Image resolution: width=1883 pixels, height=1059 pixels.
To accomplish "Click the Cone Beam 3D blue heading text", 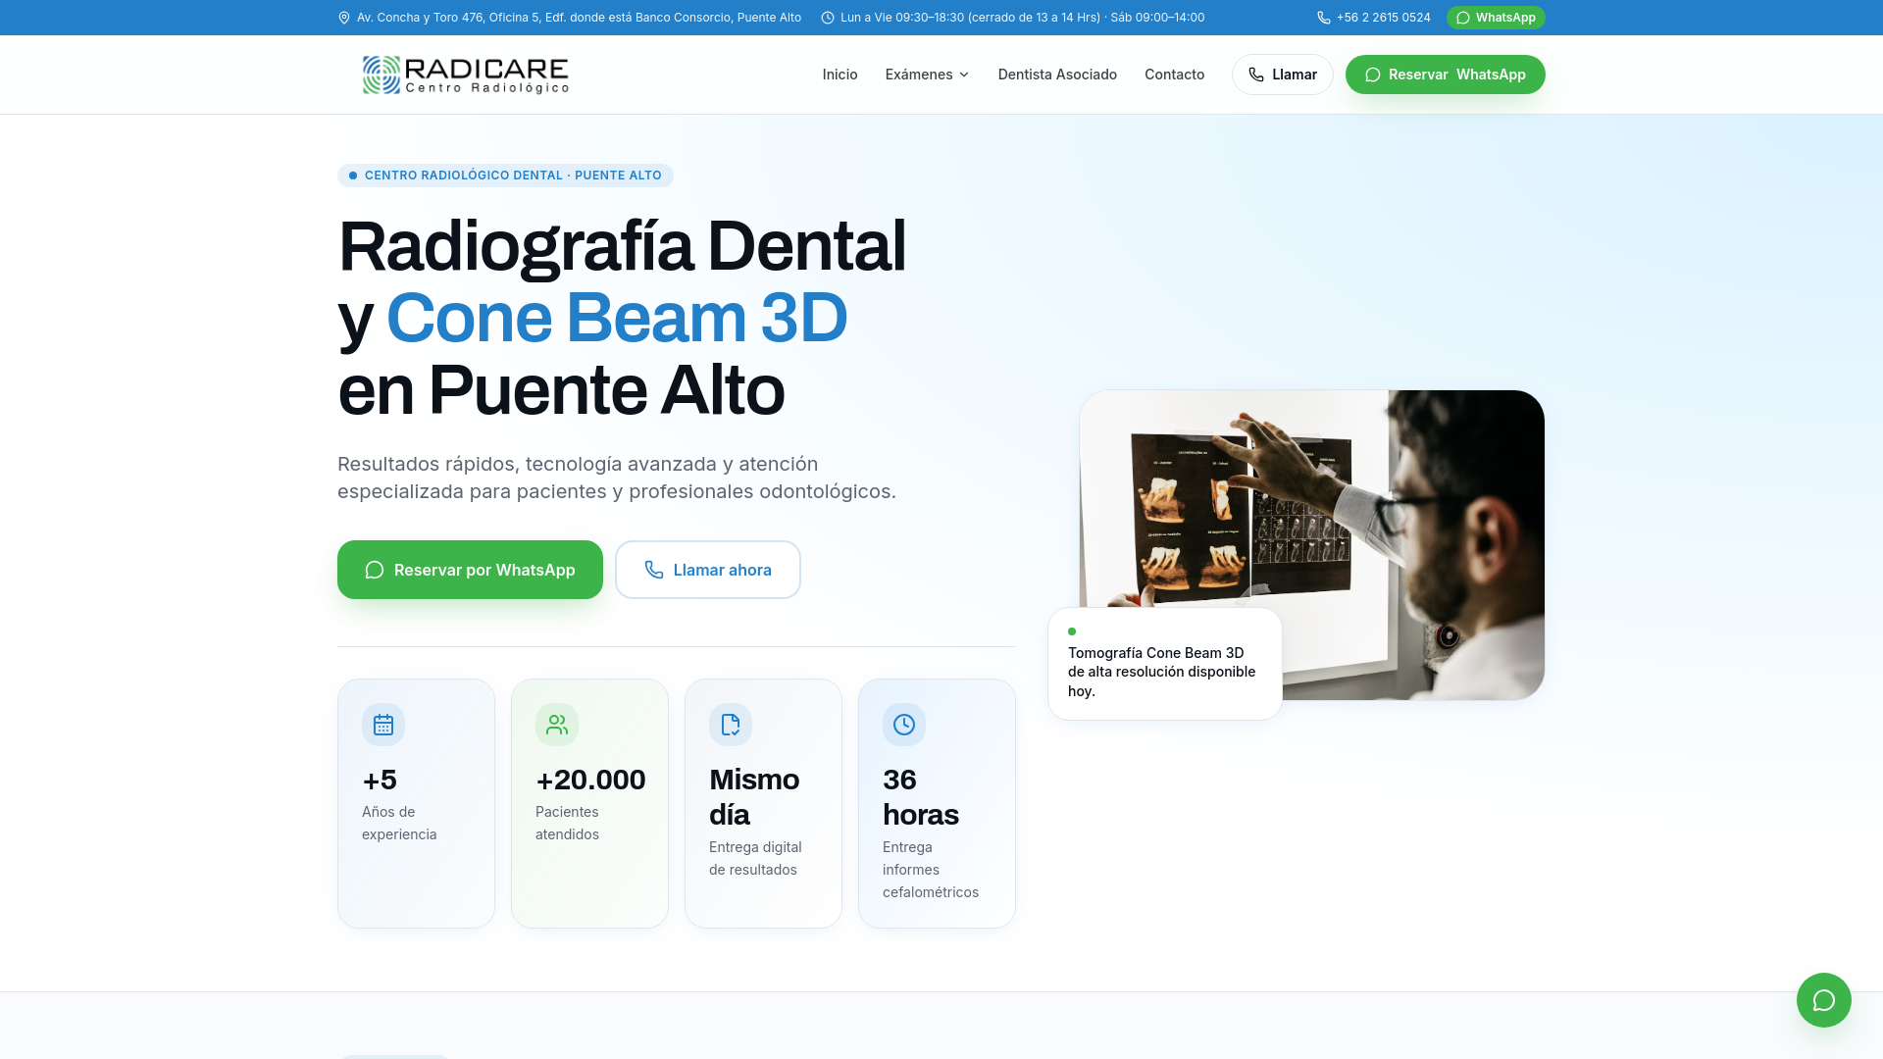I will click(617, 318).
